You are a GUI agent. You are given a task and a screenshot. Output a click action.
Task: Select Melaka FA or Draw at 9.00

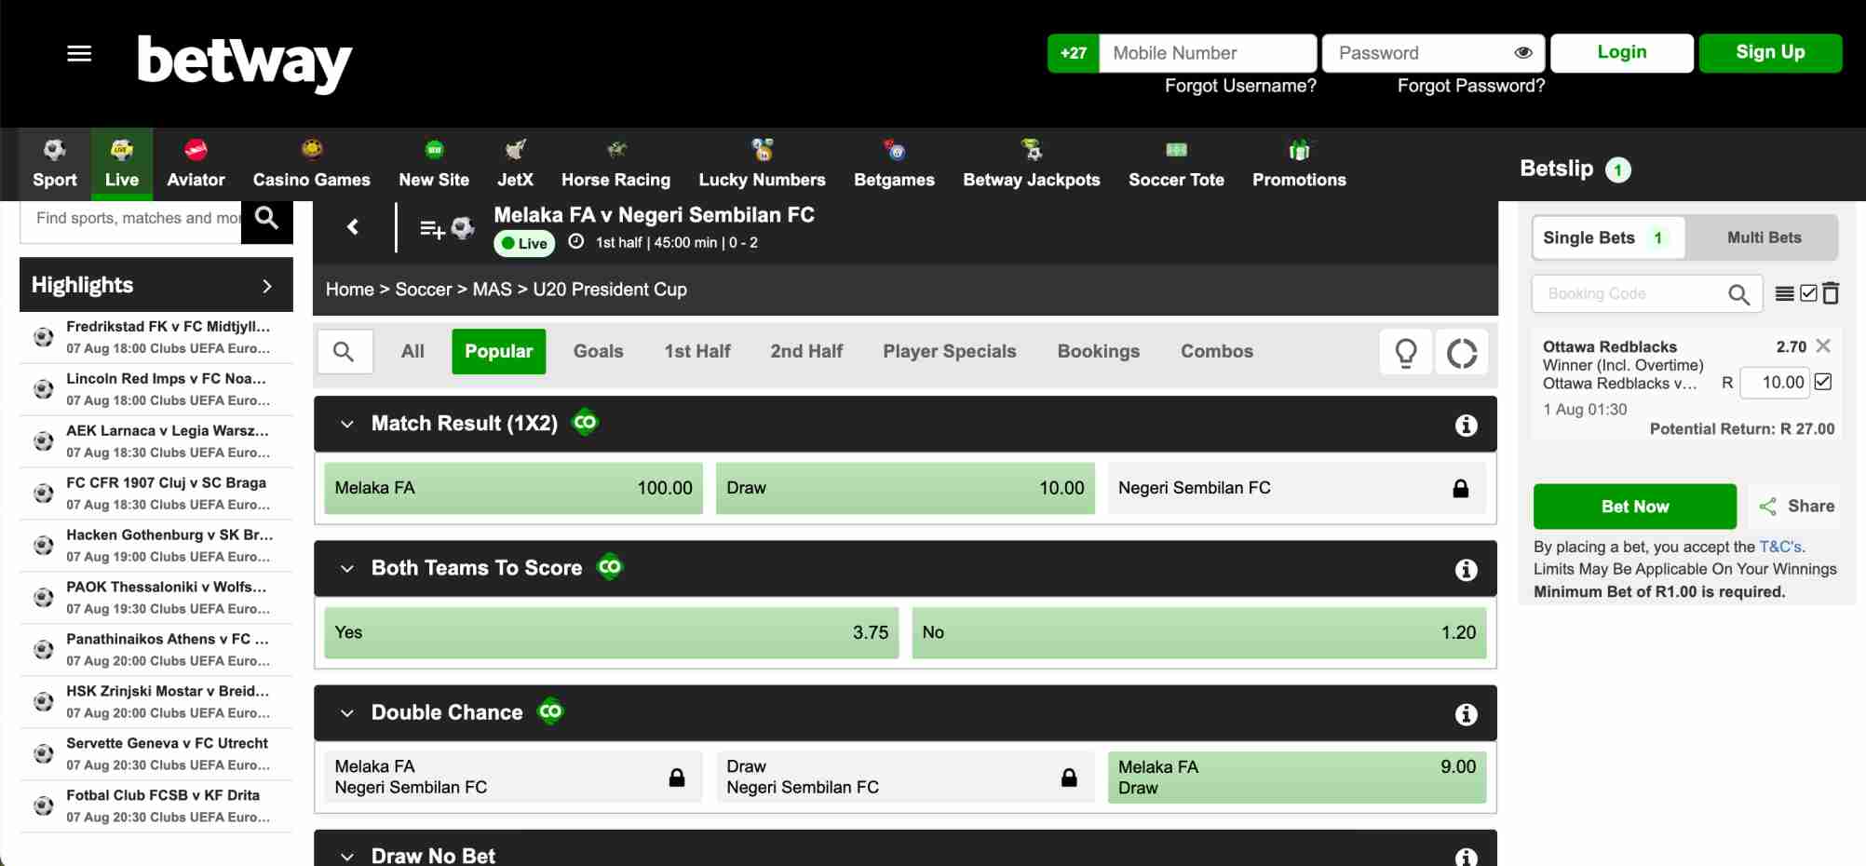pos(1297,778)
